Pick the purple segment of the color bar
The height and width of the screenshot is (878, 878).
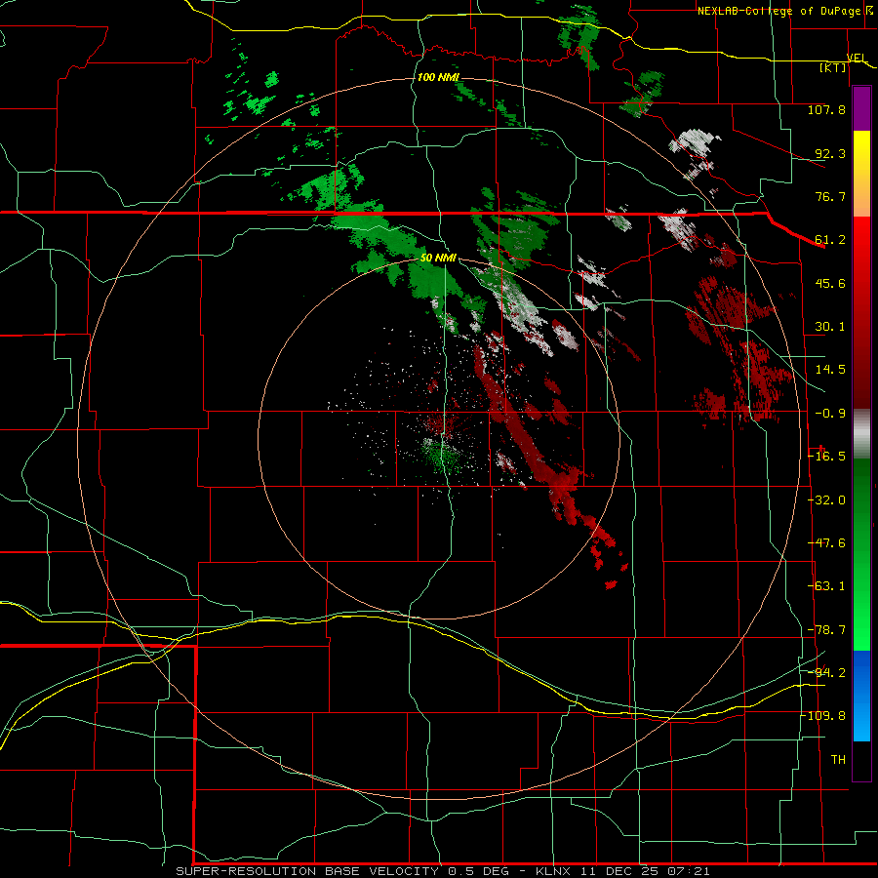coord(861,109)
